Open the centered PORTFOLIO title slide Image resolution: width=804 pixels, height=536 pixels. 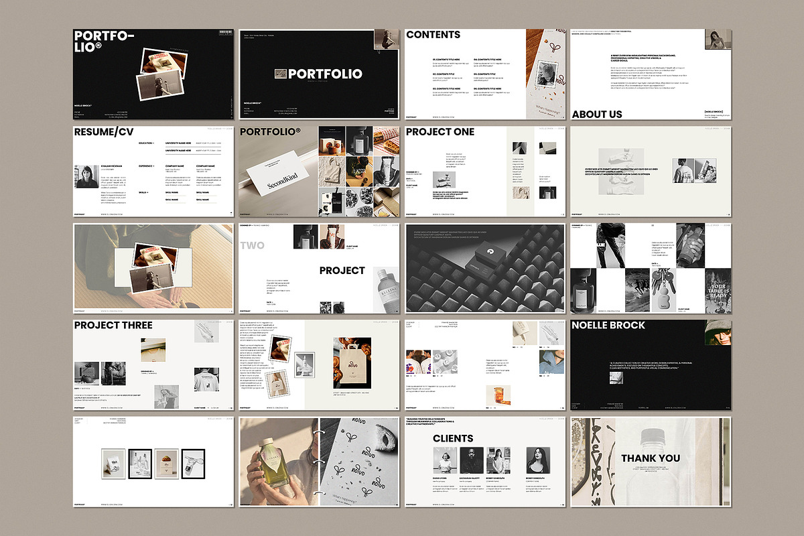coord(319,74)
